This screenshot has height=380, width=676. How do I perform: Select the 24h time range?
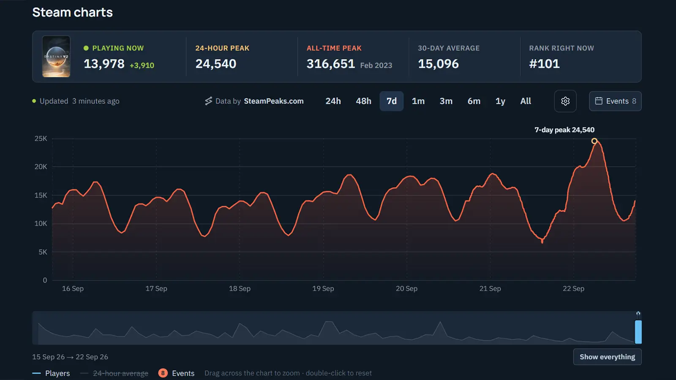[333, 101]
